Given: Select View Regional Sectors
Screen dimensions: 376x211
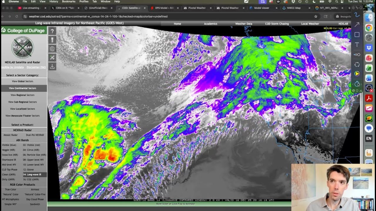Looking at the screenshot, I should click(x=23, y=95).
